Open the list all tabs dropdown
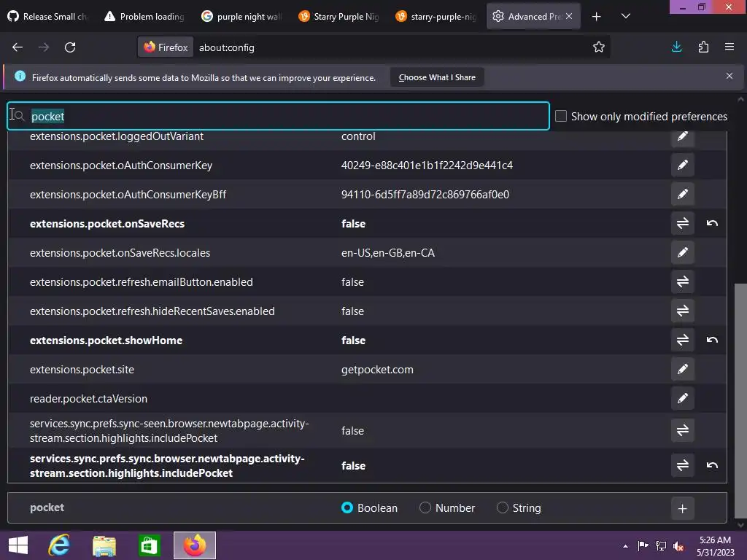The width and height of the screenshot is (747, 560). tap(625, 16)
